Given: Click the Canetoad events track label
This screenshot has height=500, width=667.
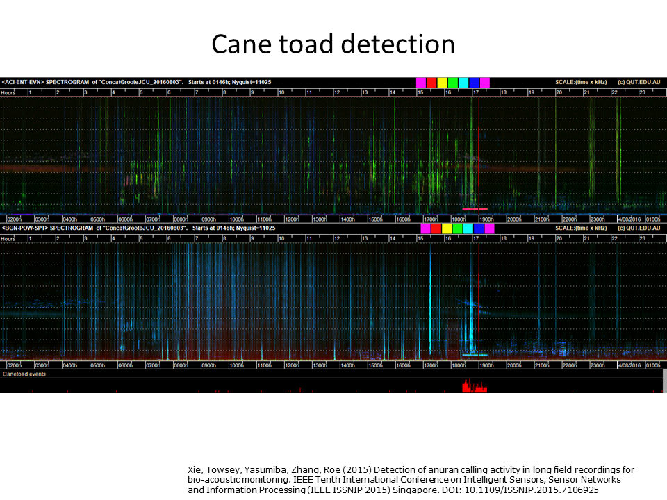Looking at the screenshot, I should click(24, 374).
